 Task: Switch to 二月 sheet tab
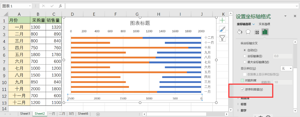coord(62,114)
